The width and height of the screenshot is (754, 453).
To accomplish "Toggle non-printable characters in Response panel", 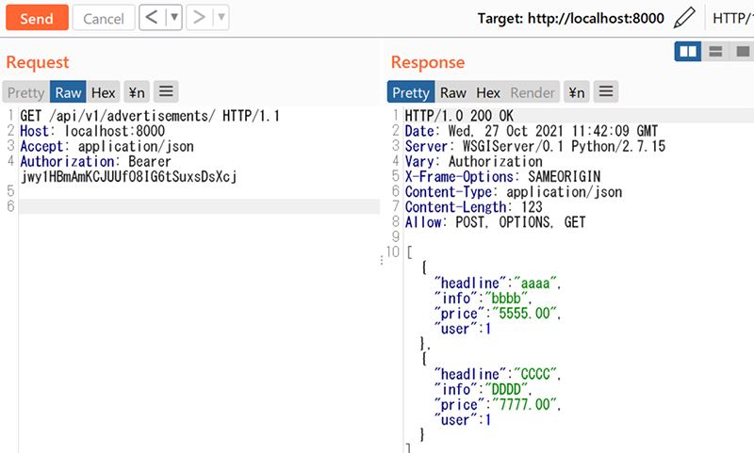I will click(x=577, y=92).
